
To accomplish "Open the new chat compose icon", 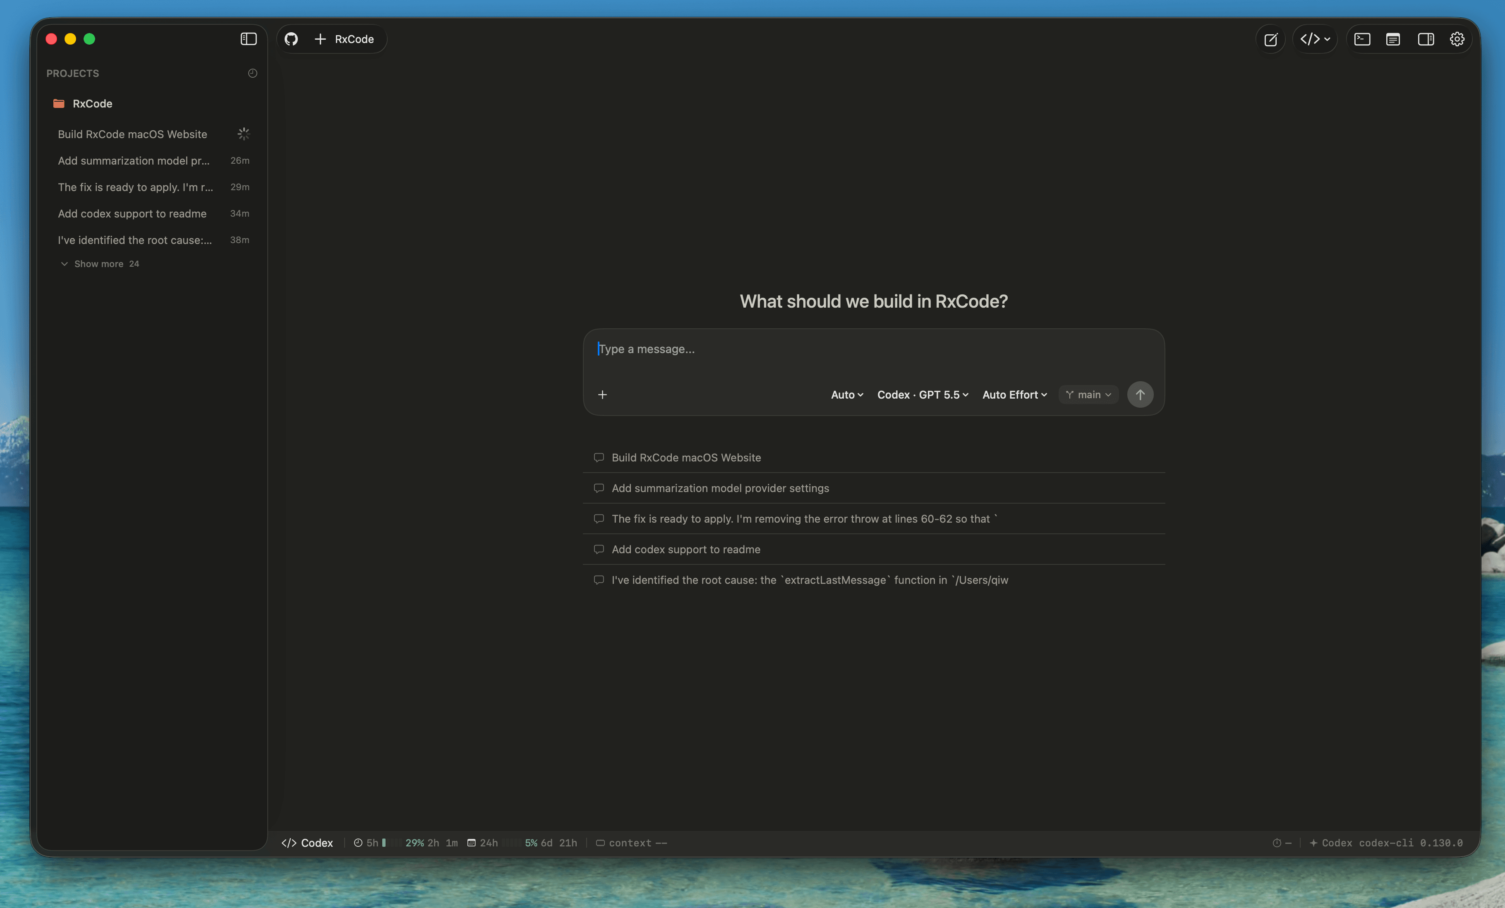I will (1270, 39).
